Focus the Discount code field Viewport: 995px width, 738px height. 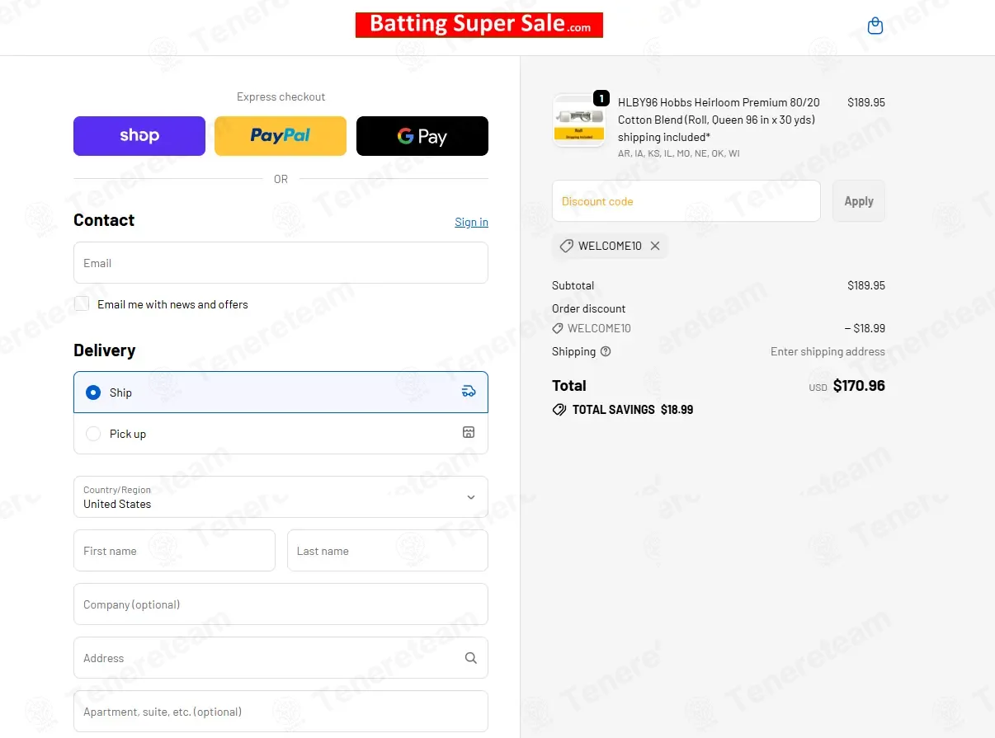[x=686, y=201]
